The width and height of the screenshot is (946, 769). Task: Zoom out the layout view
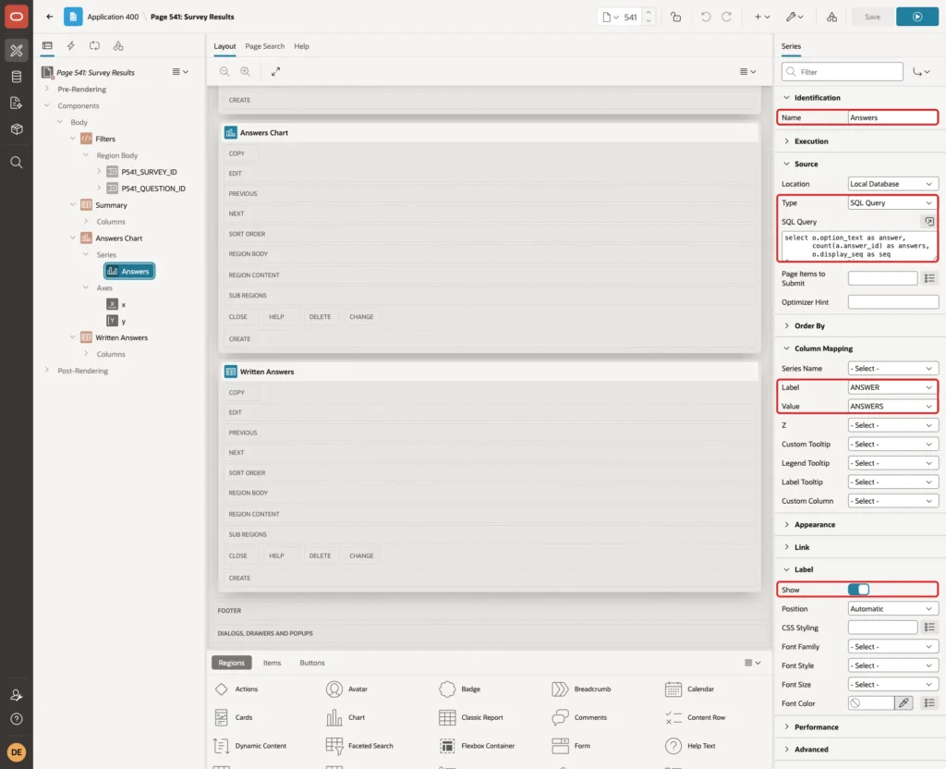click(224, 72)
